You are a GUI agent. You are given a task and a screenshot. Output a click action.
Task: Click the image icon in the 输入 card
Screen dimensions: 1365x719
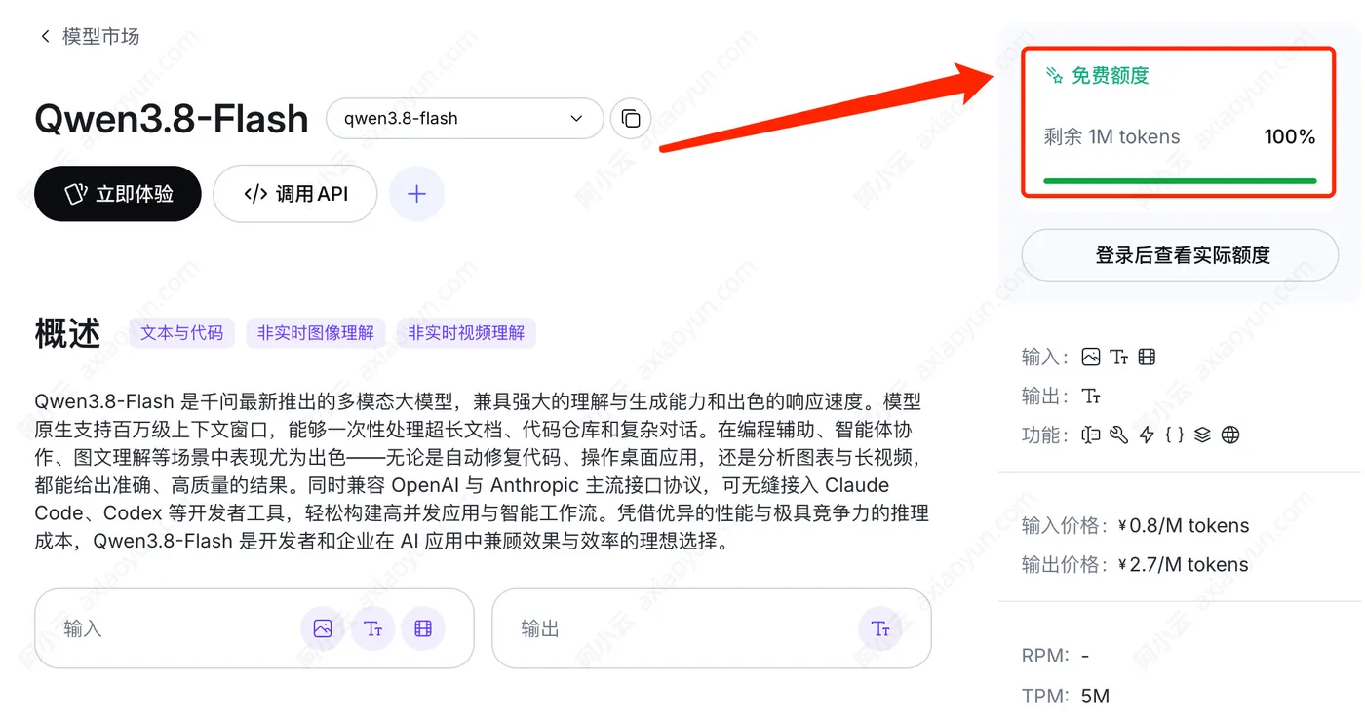tap(323, 628)
